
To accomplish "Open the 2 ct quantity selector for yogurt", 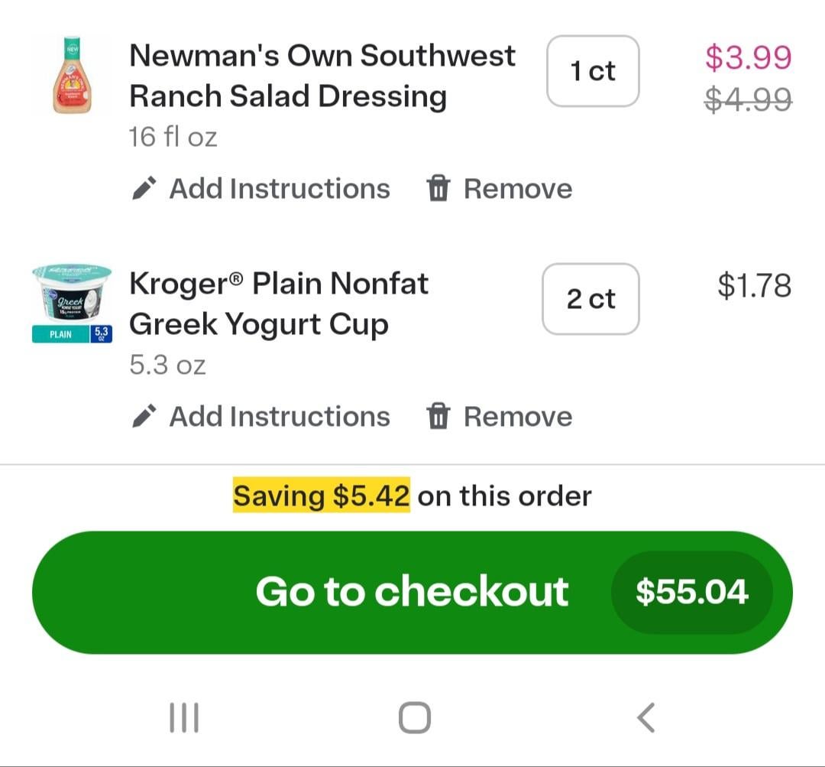I will coord(590,299).
